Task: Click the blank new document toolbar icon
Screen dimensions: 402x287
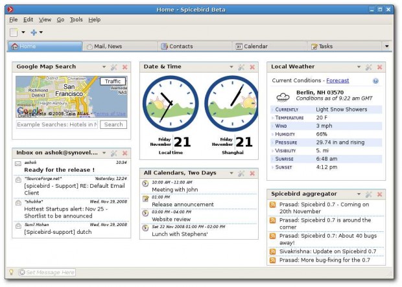Action: (x=14, y=32)
